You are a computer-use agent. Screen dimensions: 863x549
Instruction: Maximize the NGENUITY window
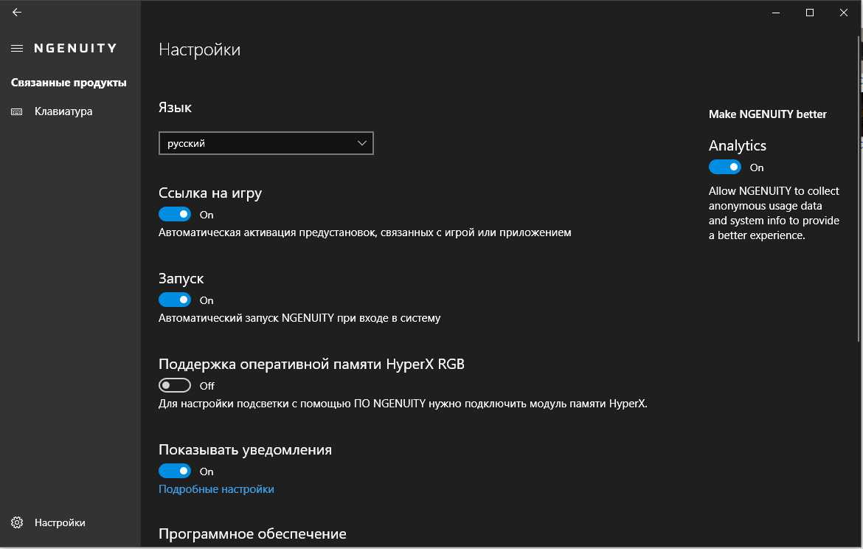(810, 12)
